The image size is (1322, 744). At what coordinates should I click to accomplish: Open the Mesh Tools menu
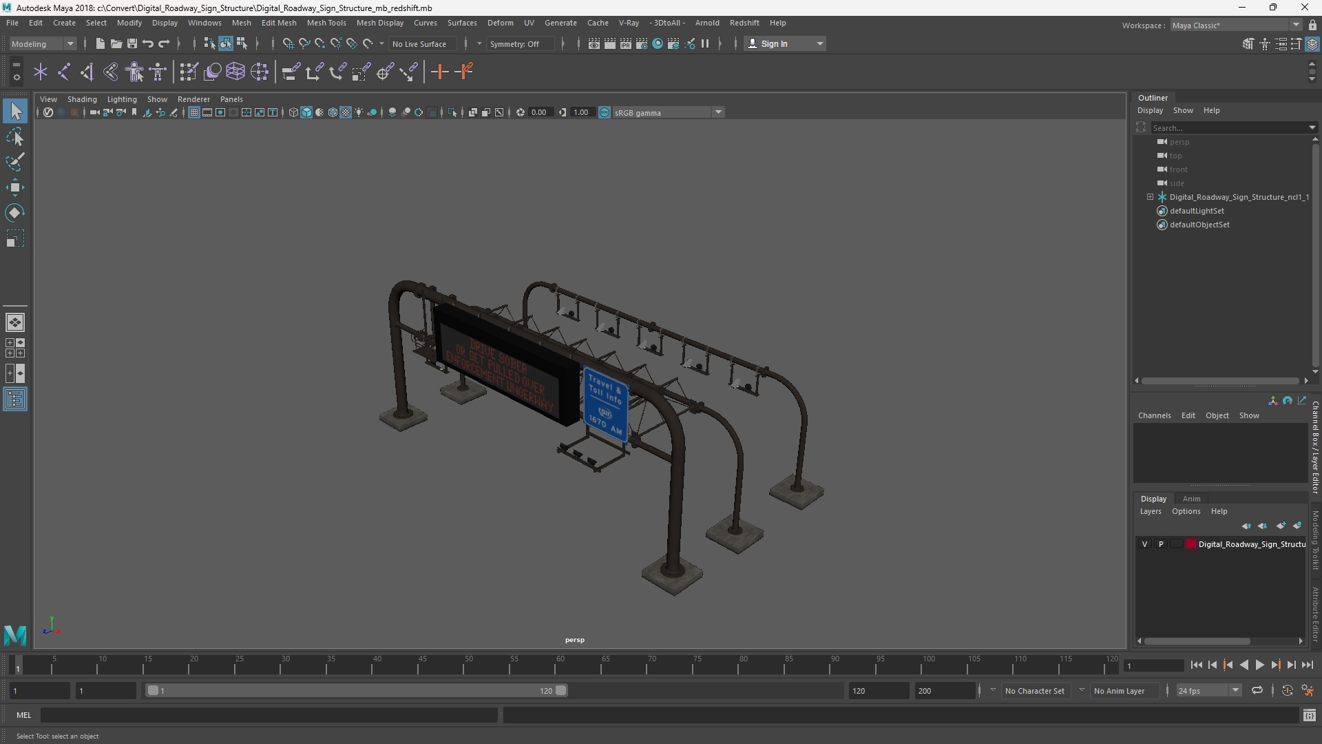pyautogui.click(x=326, y=23)
